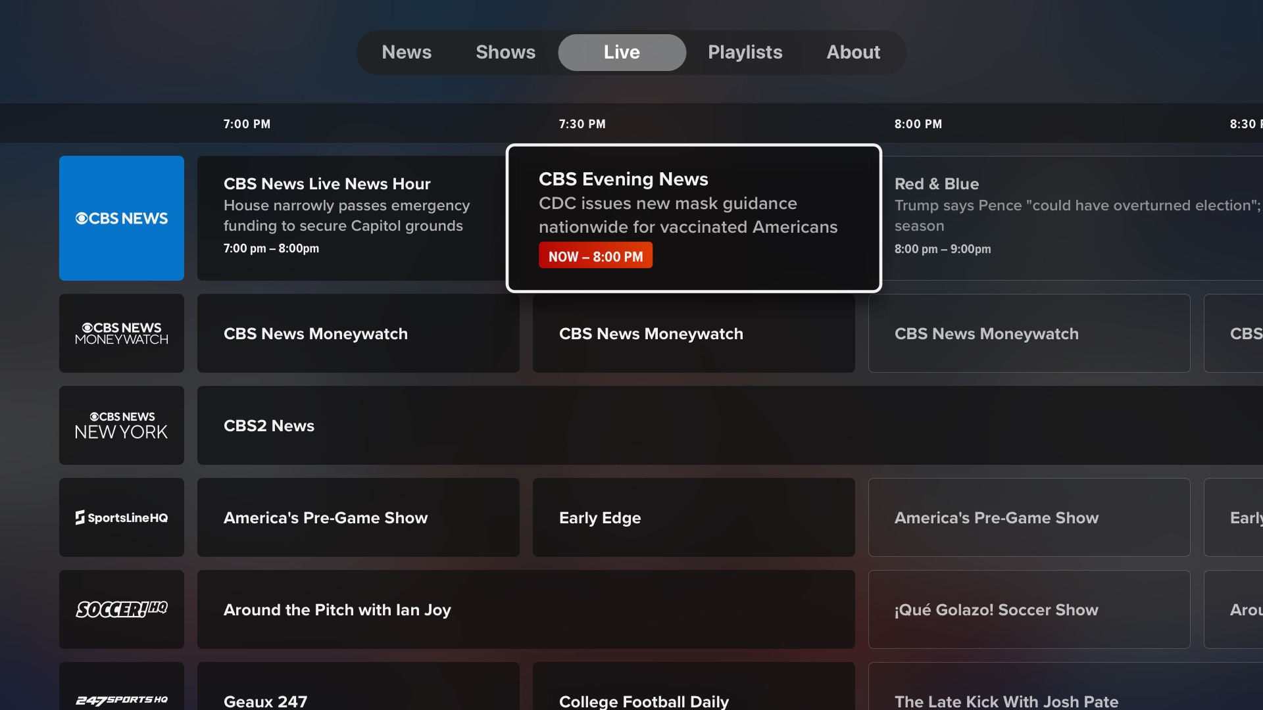Select the Early Edge program

(x=693, y=517)
